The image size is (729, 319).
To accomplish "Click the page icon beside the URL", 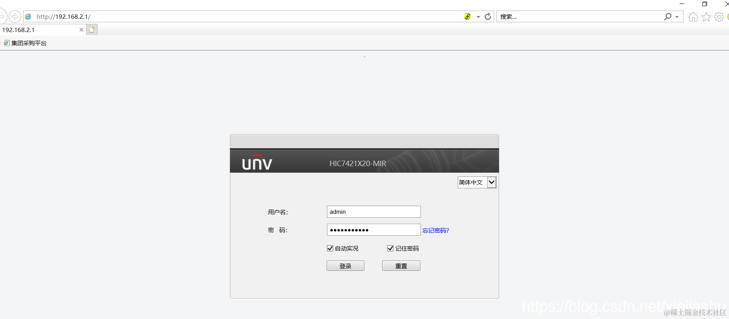I will (x=28, y=16).
